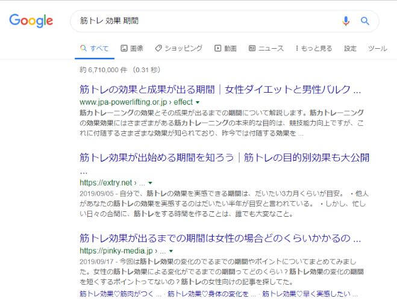This screenshot has height=301, width=397.
Task: Expand the もっと見る menu
Action: pyautogui.click(x=314, y=48)
